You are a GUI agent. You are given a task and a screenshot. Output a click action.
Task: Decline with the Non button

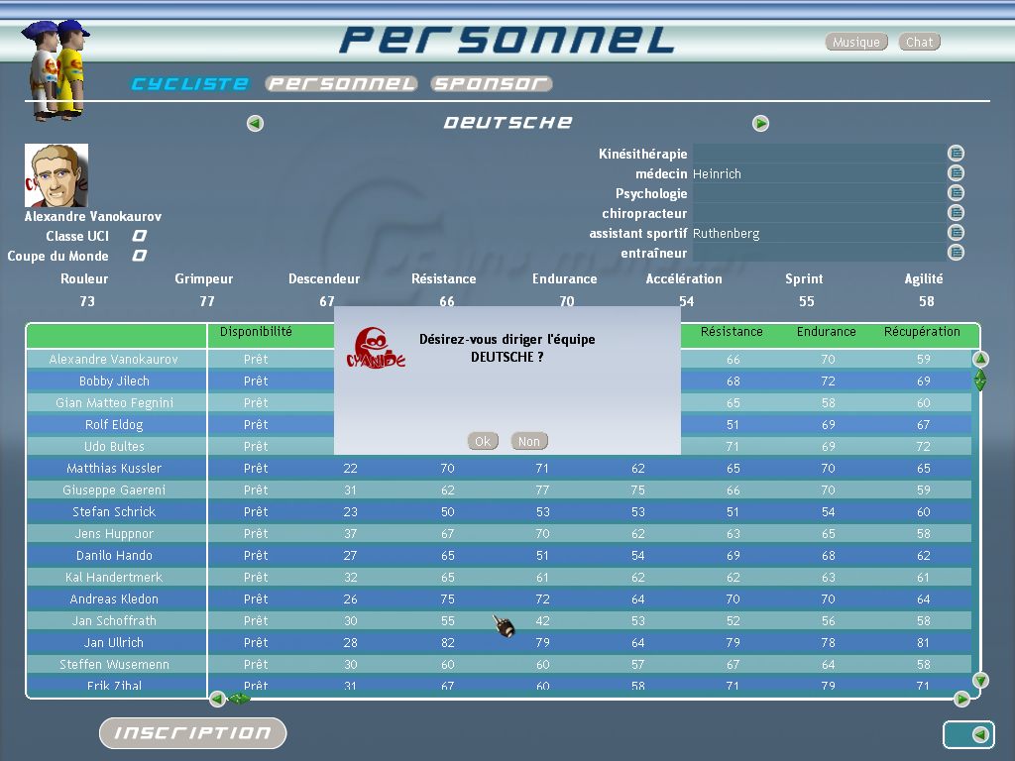(529, 442)
